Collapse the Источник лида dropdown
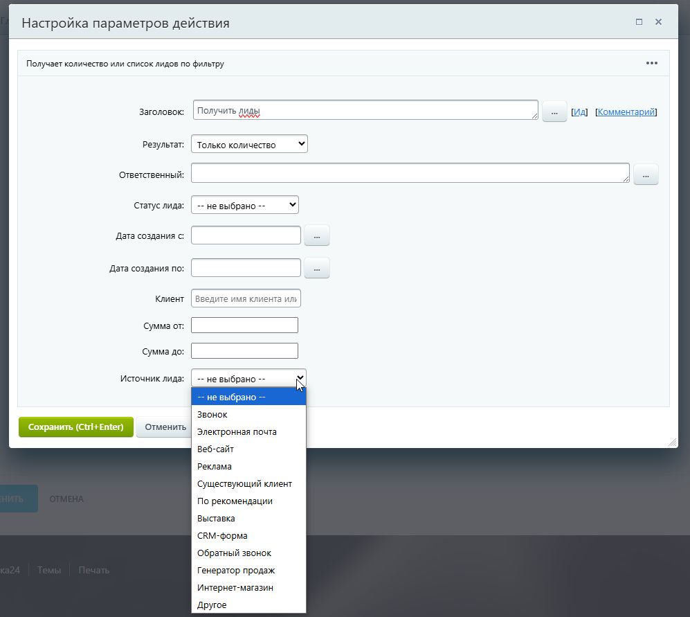This screenshot has width=690, height=617. pos(248,379)
